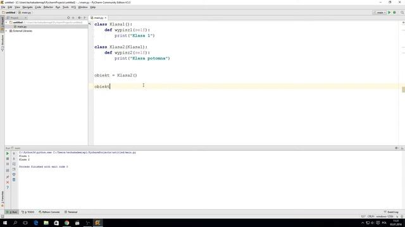The height and width of the screenshot is (227, 405).
Task: Open the Refactor menu
Action: pos(48,7)
